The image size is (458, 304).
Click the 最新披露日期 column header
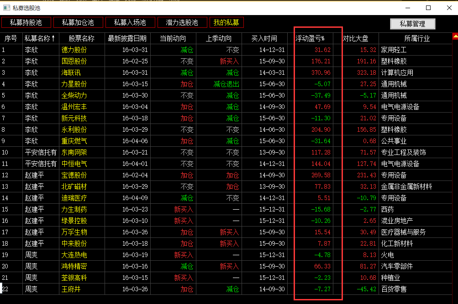click(127, 39)
